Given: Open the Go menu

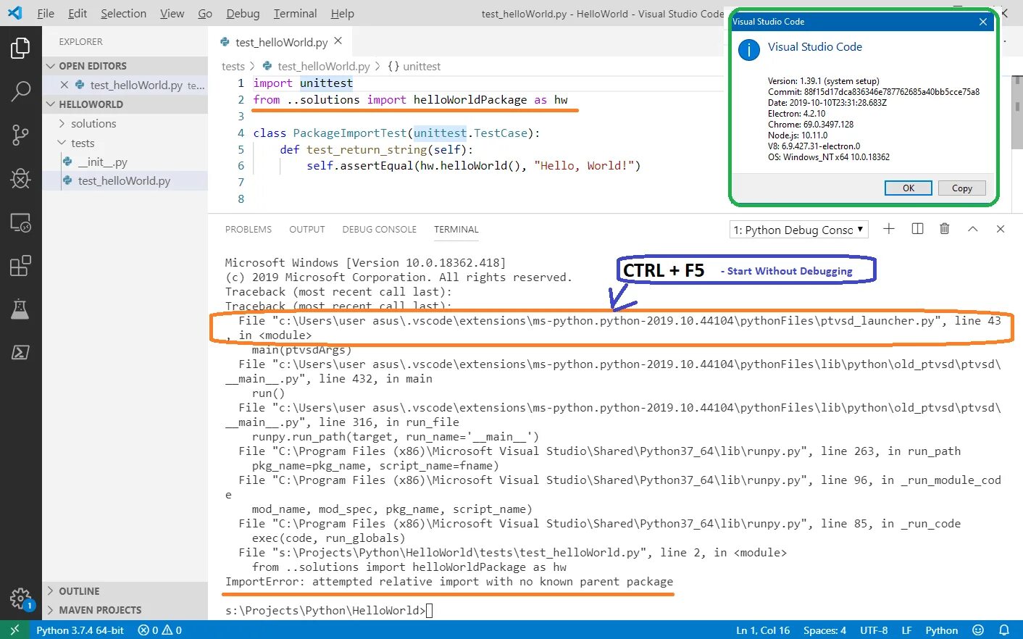Looking at the screenshot, I should tap(205, 13).
